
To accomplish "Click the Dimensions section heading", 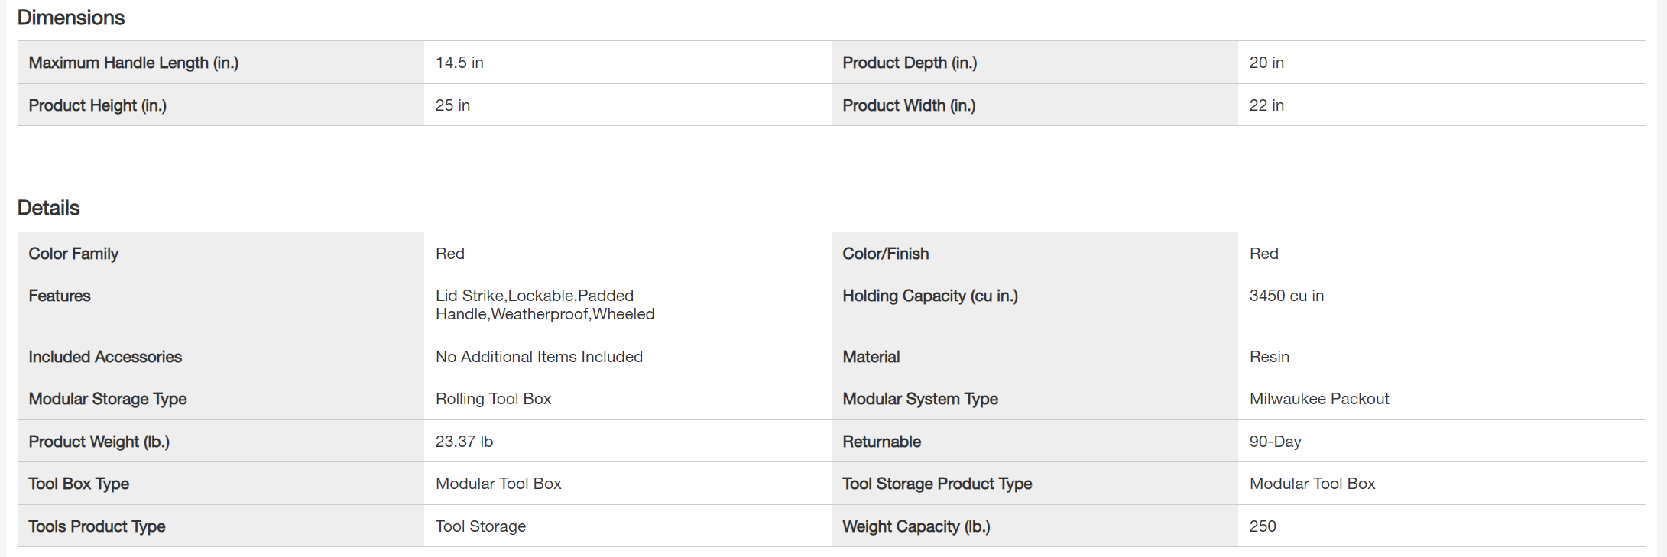I will pos(70,18).
